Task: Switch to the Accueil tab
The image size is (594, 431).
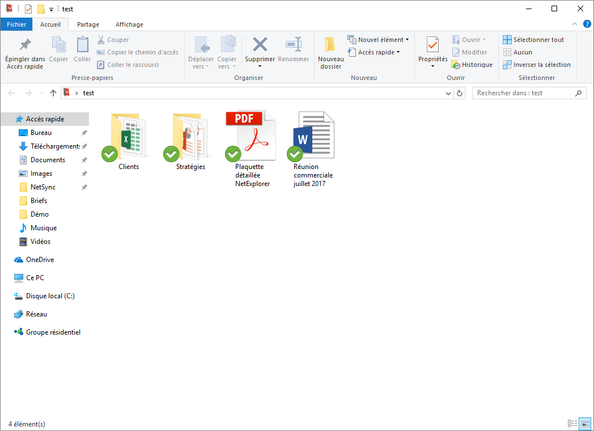Action: (x=50, y=24)
